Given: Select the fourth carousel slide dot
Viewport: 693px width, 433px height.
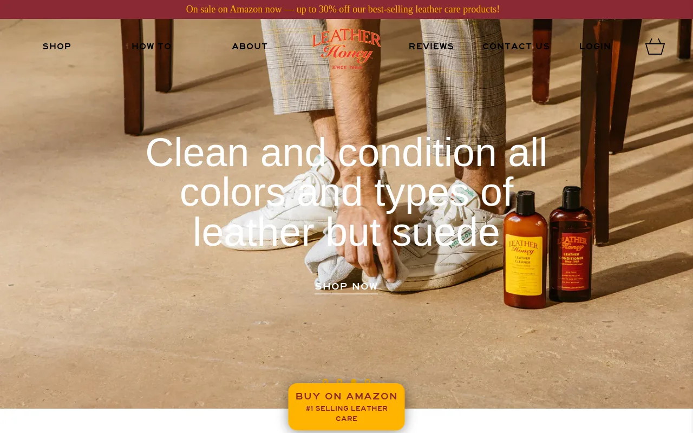Looking at the screenshot, I should pos(368,382).
